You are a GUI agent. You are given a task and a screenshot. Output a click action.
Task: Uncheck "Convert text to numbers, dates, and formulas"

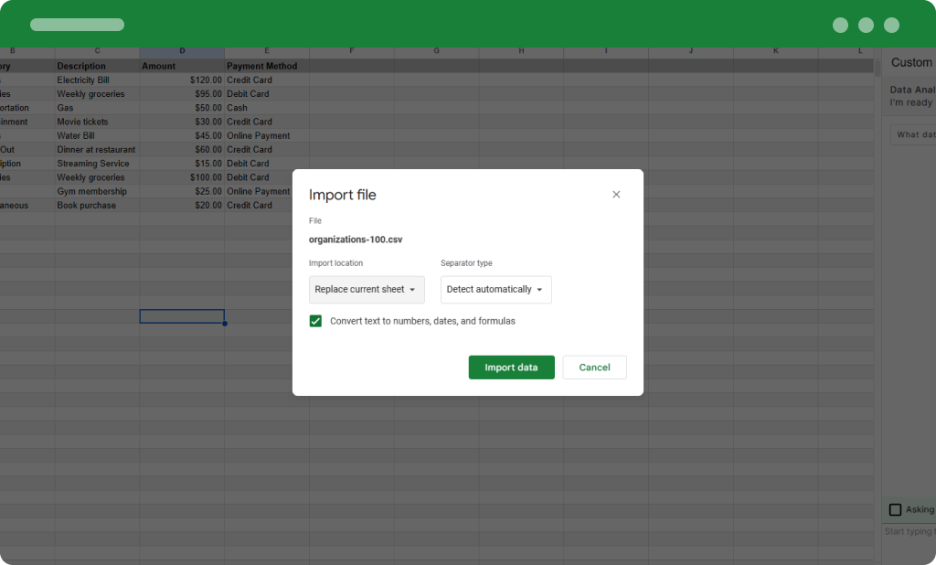point(315,321)
